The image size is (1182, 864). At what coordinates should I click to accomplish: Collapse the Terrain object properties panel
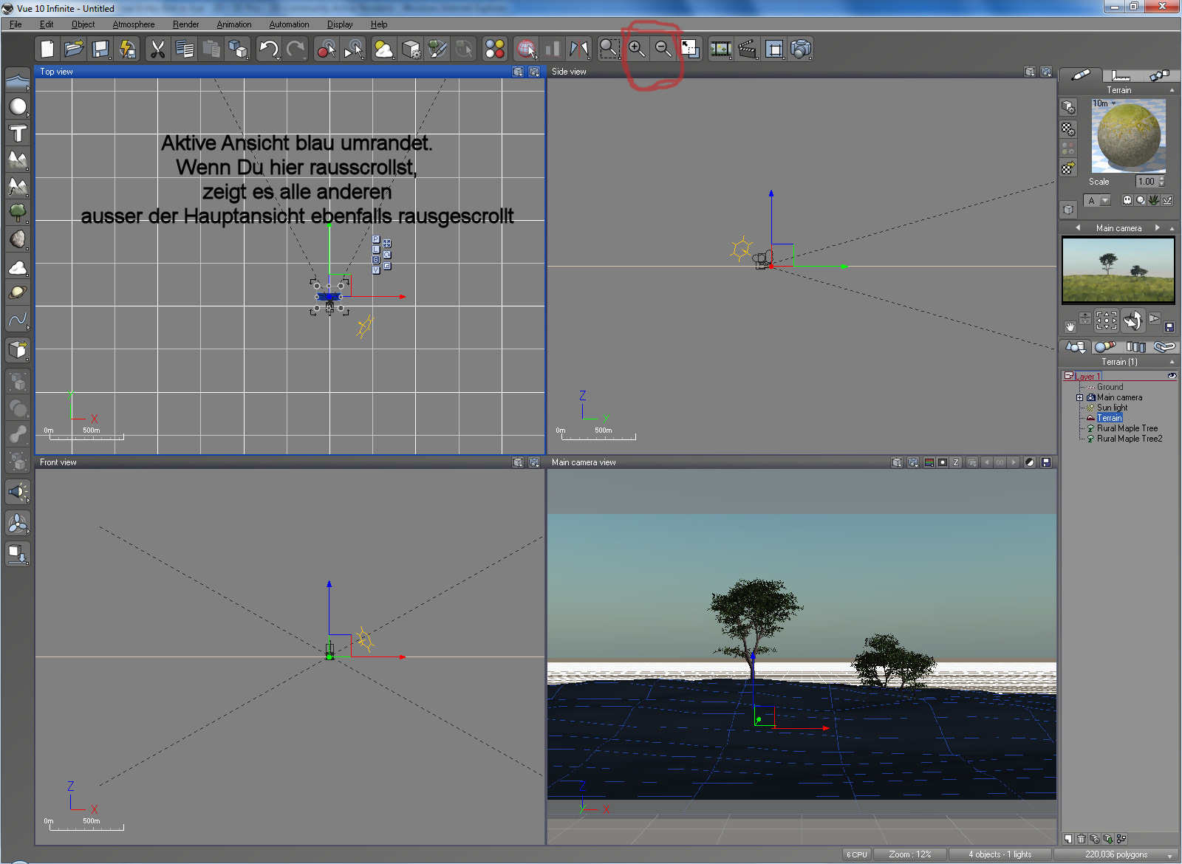[x=1172, y=90]
